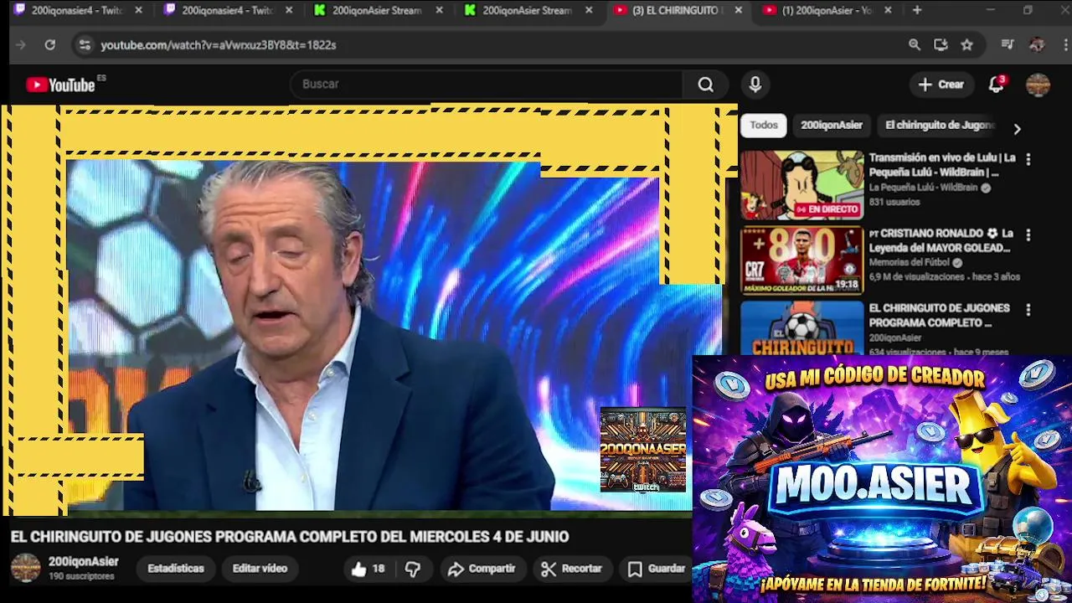
Task: Open EL CHIRINGUITO DE JUGONES PROGRAMA COMPLETO suggestion title
Action: coord(940,315)
